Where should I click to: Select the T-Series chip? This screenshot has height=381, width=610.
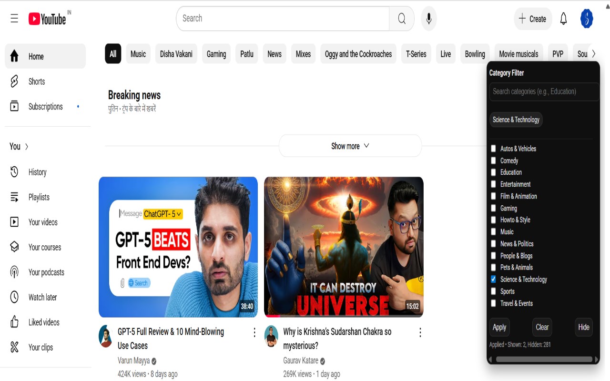pos(416,54)
